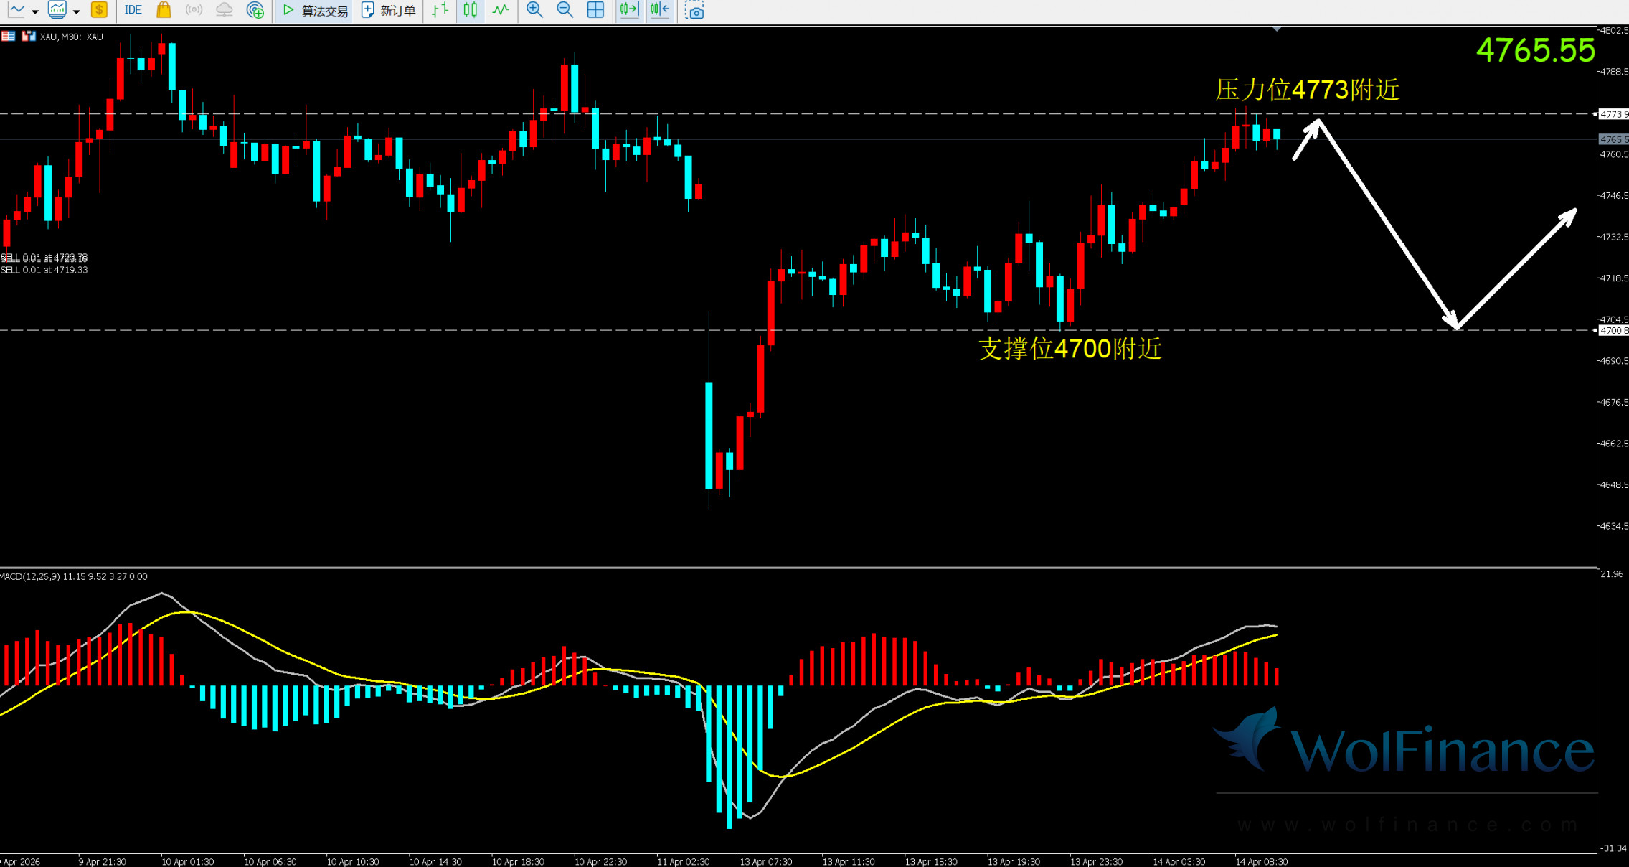Click the signals broadcast icon

(194, 10)
